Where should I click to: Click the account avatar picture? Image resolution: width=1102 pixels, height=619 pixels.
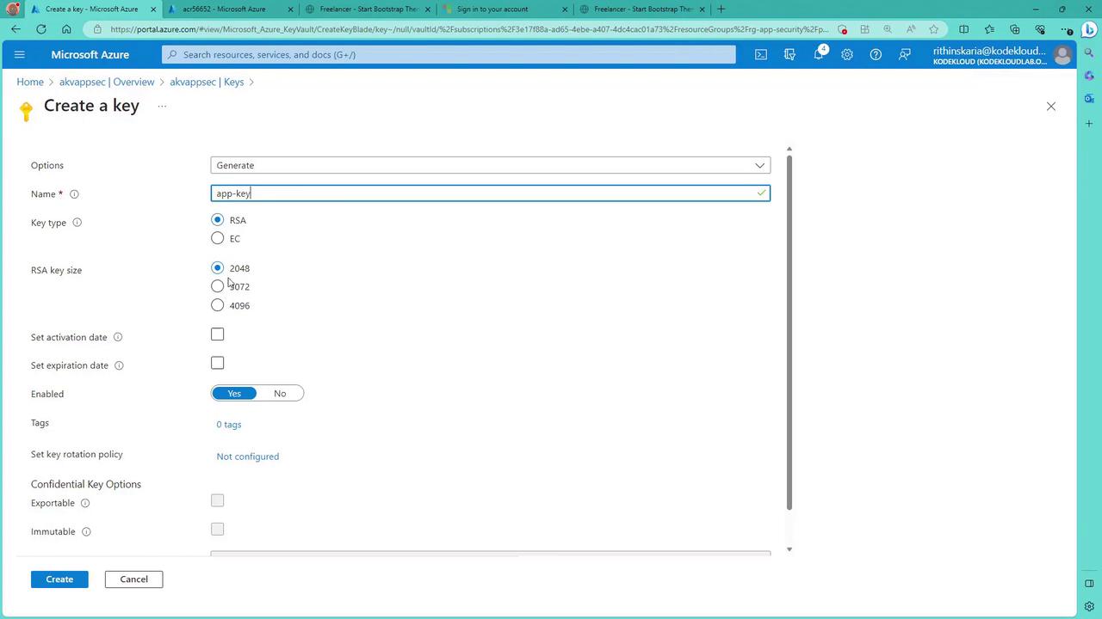click(1062, 55)
